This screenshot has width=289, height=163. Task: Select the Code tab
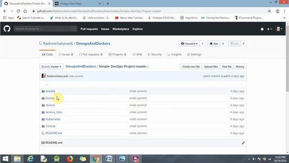pos(47,54)
